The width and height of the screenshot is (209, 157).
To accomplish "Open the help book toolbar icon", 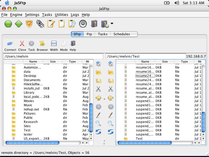I will (94, 24).
